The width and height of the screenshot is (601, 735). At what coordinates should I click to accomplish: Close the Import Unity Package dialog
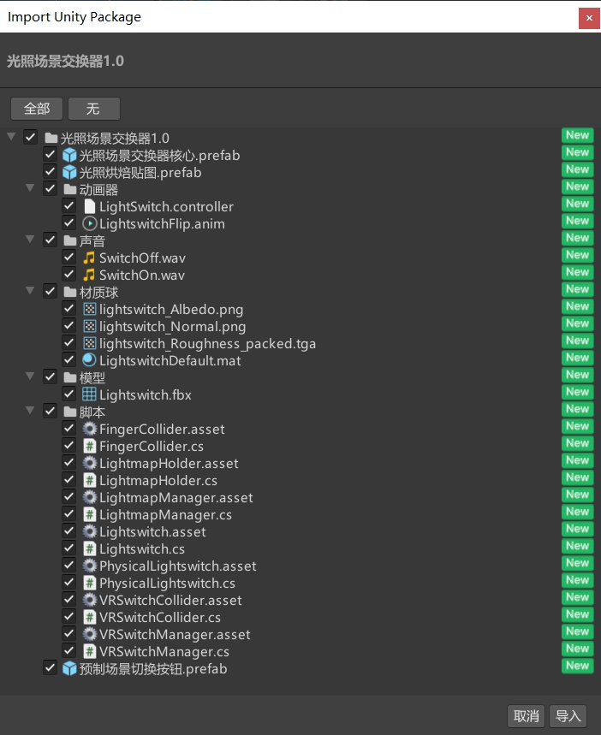[589, 18]
